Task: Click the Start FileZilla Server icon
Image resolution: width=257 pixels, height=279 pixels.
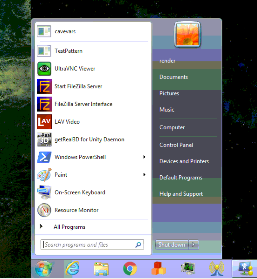Action: 44,87
